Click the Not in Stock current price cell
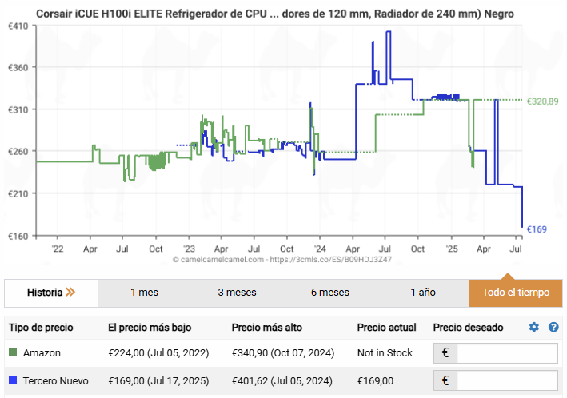 [x=385, y=352]
